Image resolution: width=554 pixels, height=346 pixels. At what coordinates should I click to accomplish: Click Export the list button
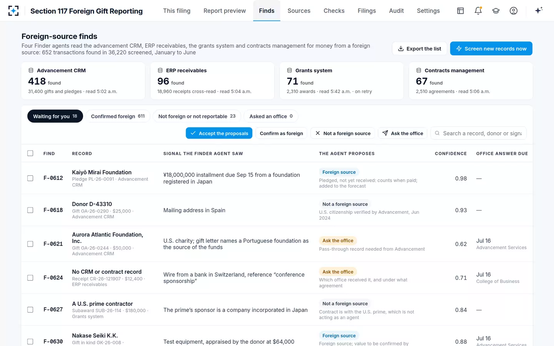coord(419,48)
